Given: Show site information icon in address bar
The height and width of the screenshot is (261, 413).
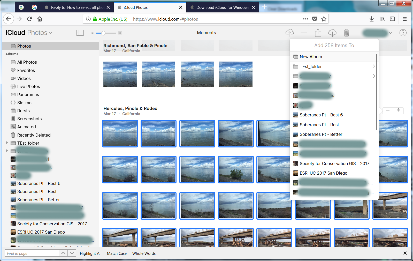Looking at the screenshot, I should click(x=88, y=19).
